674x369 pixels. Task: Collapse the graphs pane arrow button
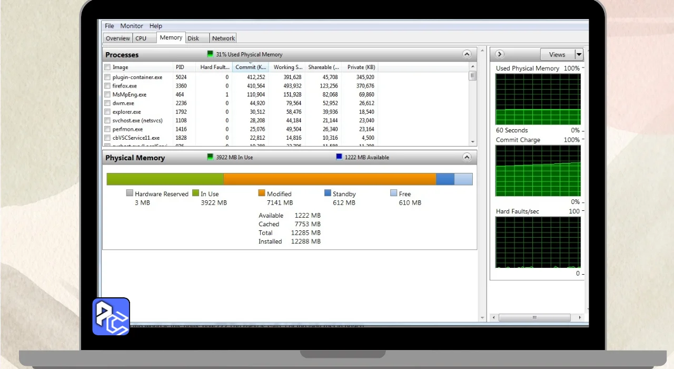click(x=500, y=54)
